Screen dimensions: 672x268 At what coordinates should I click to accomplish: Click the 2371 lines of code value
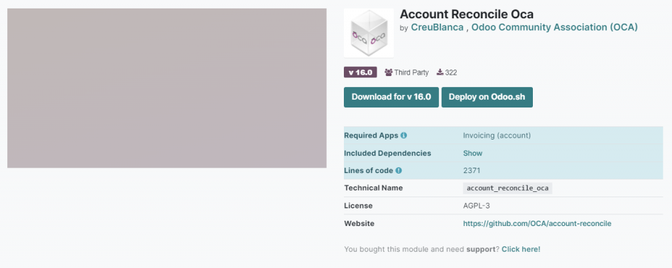tap(472, 170)
